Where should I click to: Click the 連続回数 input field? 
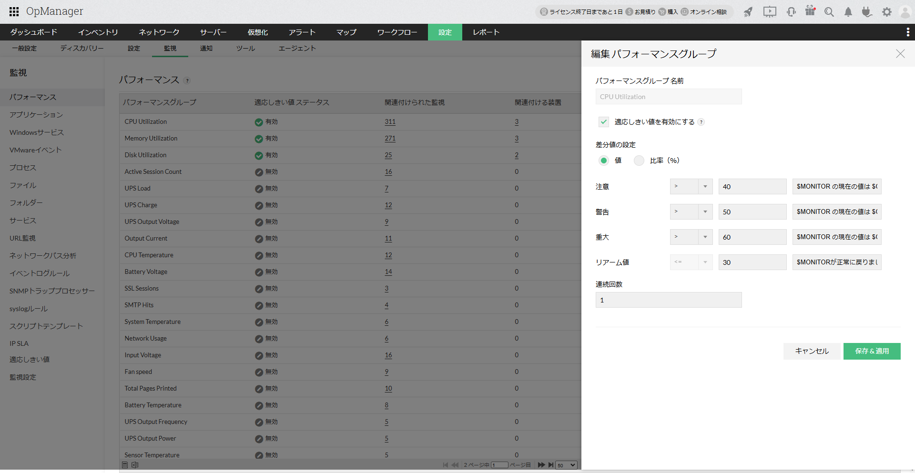tap(669, 300)
